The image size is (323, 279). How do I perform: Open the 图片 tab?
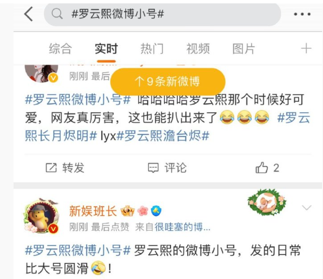click(x=244, y=49)
